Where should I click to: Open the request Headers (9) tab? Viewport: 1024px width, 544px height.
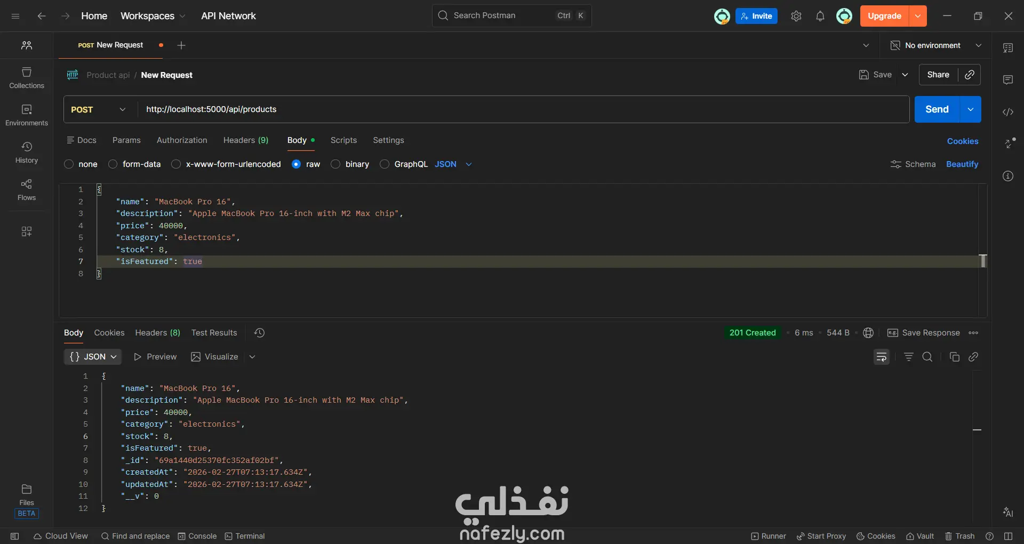[x=246, y=140]
